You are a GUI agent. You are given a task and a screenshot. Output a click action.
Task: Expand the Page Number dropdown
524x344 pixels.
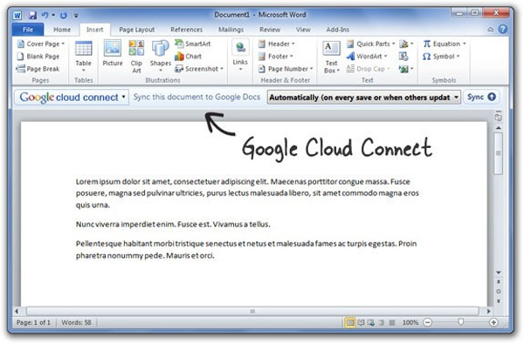pos(286,69)
